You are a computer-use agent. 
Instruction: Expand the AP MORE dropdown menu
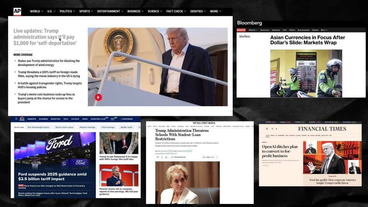(x=215, y=11)
